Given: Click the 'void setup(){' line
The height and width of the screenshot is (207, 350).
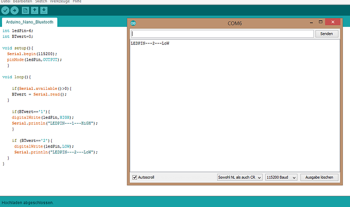Looking at the screenshot, I should 18,48.
